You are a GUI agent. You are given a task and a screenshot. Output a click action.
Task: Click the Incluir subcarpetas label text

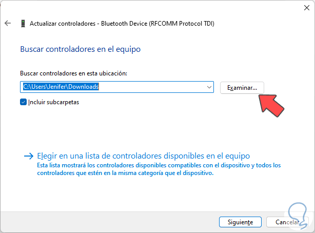[x=53, y=102]
